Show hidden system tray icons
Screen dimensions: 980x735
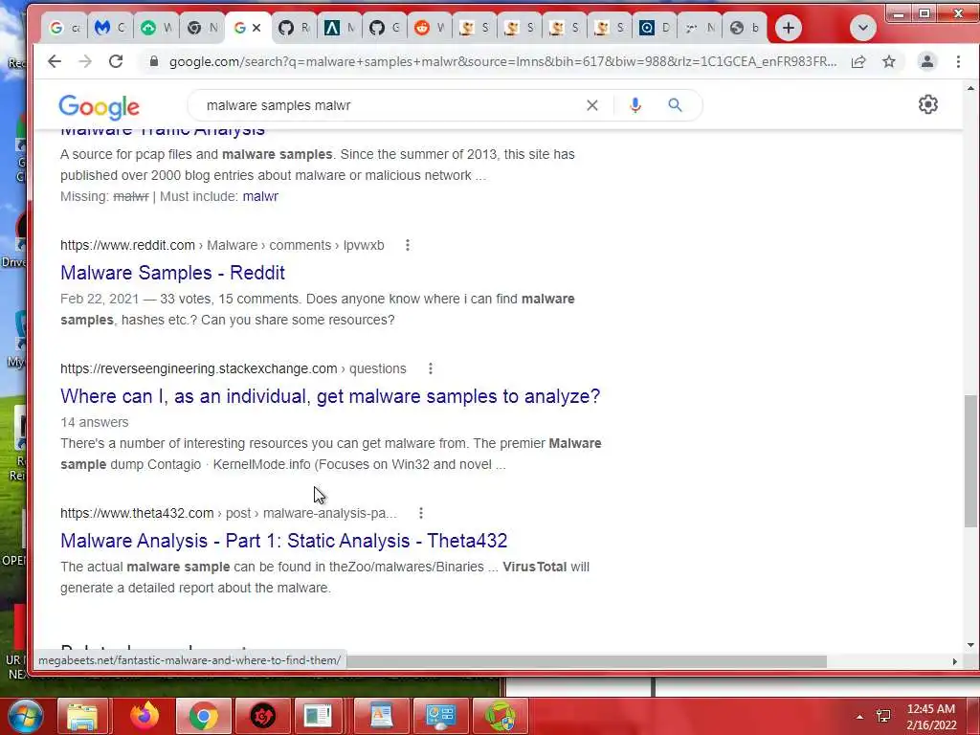click(859, 717)
